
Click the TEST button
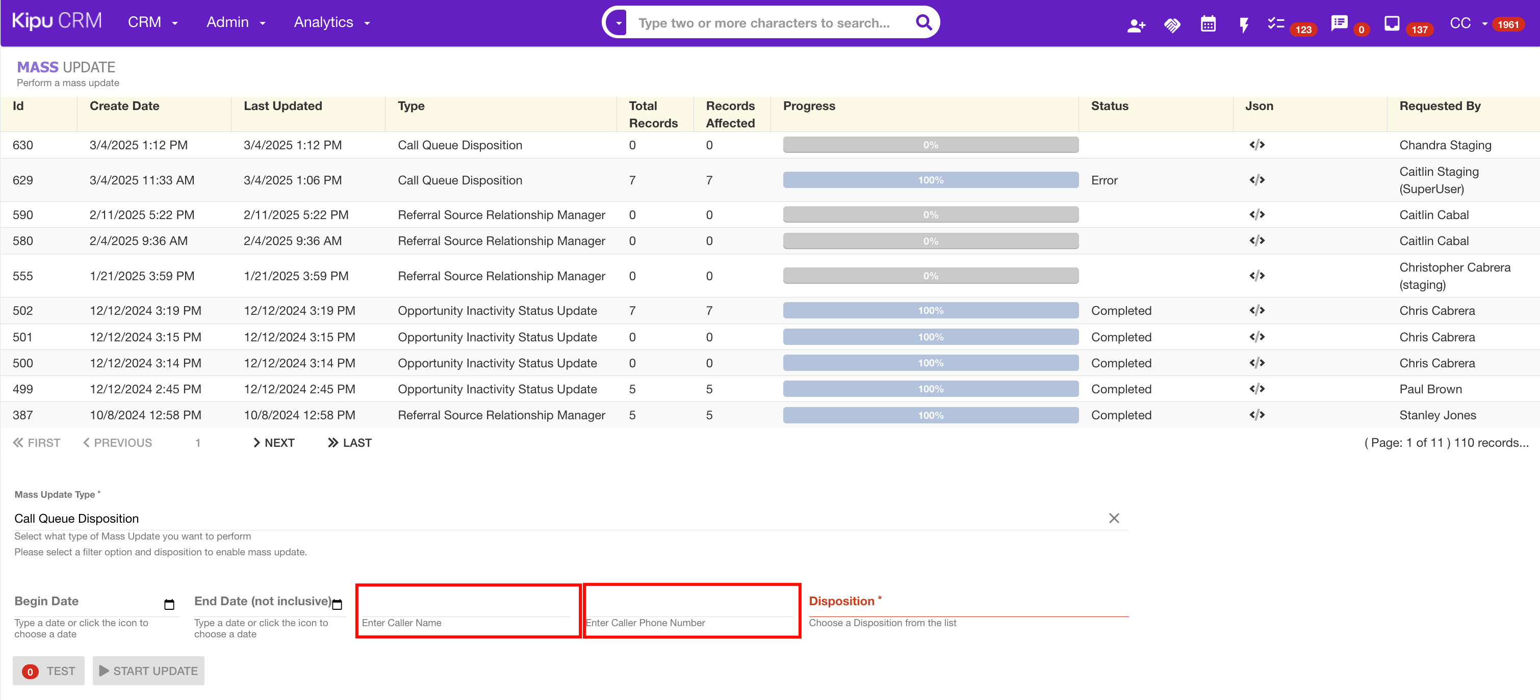(48, 671)
